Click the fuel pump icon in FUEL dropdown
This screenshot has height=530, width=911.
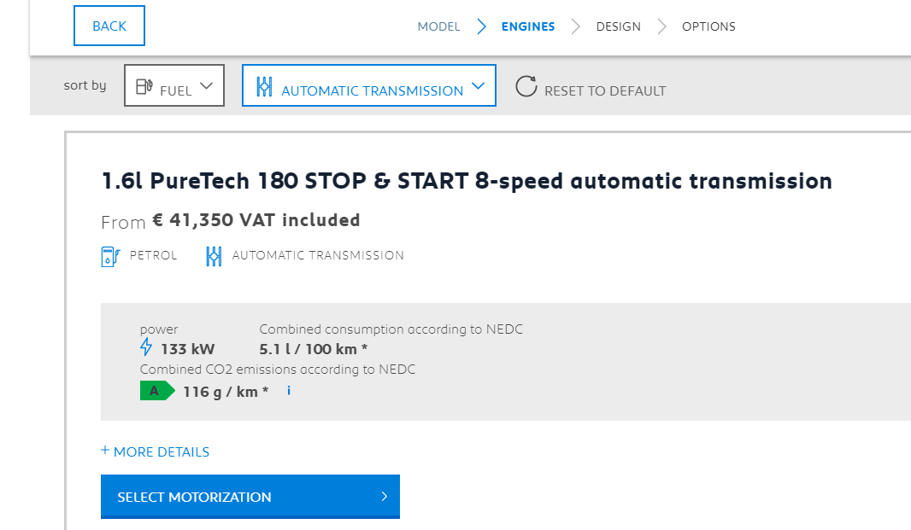pos(144,86)
